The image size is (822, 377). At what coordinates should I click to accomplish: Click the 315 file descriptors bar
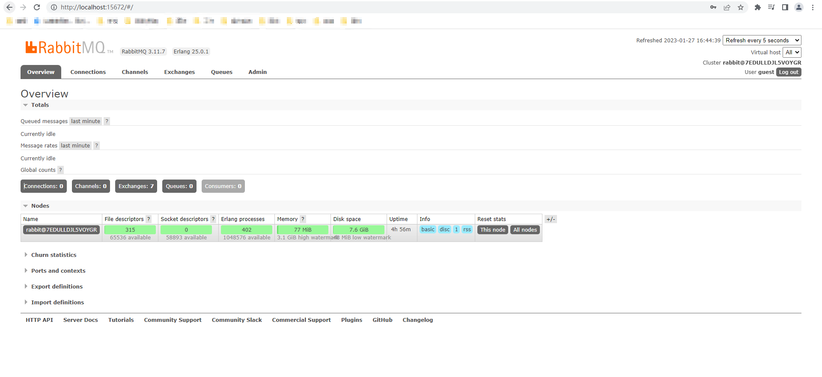[x=130, y=230]
